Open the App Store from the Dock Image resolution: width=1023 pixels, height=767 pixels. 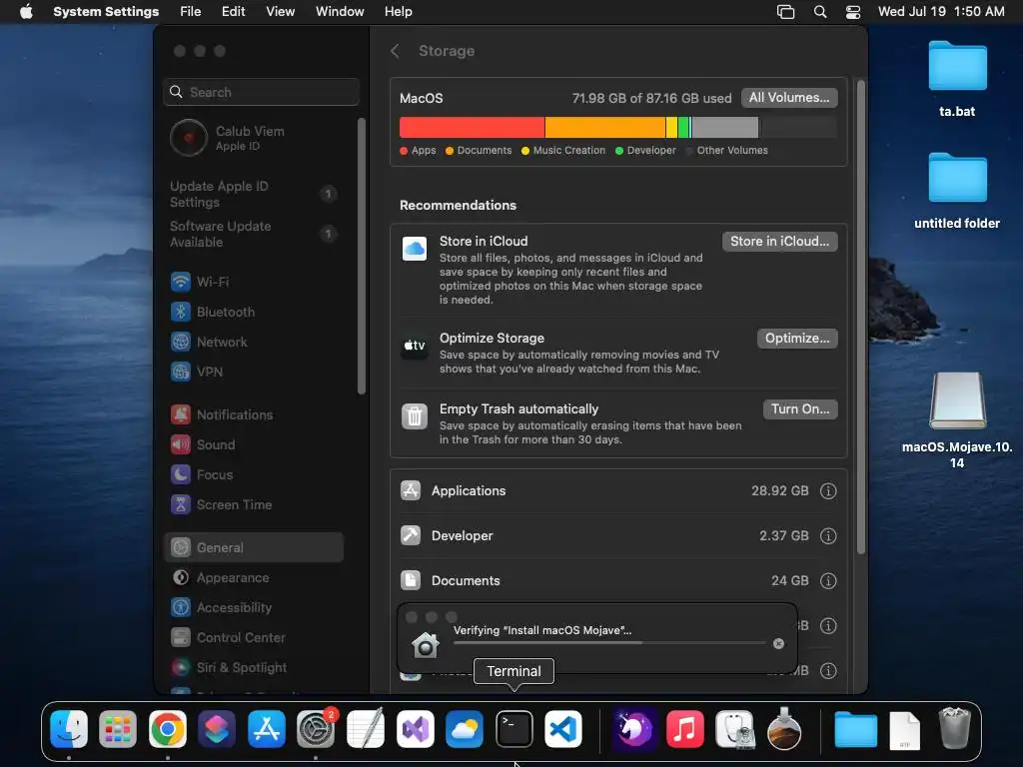(x=266, y=729)
